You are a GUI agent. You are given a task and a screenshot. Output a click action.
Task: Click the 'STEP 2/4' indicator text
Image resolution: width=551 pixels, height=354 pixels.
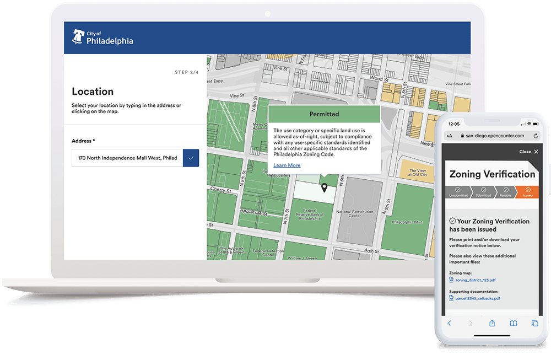point(187,72)
